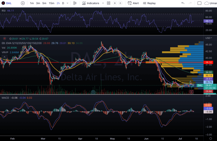Click the green 34.00 EMA price label
This screenshot has width=217, height=141.
coord(209,72)
